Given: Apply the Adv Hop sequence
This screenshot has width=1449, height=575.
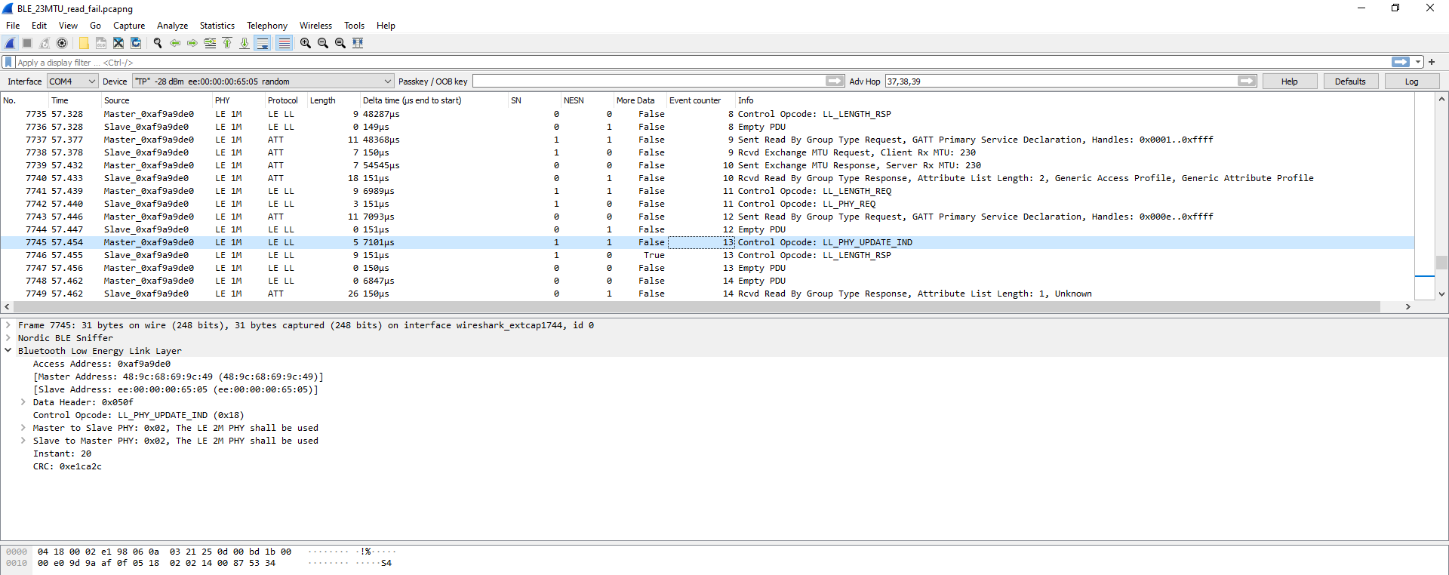Looking at the screenshot, I should (1247, 81).
